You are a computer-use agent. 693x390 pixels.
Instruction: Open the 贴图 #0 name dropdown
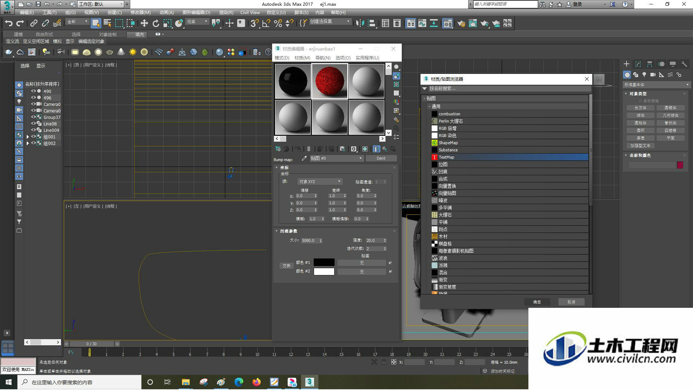(336, 158)
